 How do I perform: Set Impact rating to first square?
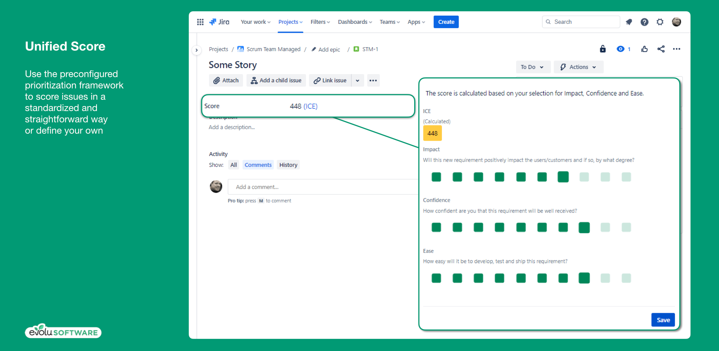coord(436,177)
